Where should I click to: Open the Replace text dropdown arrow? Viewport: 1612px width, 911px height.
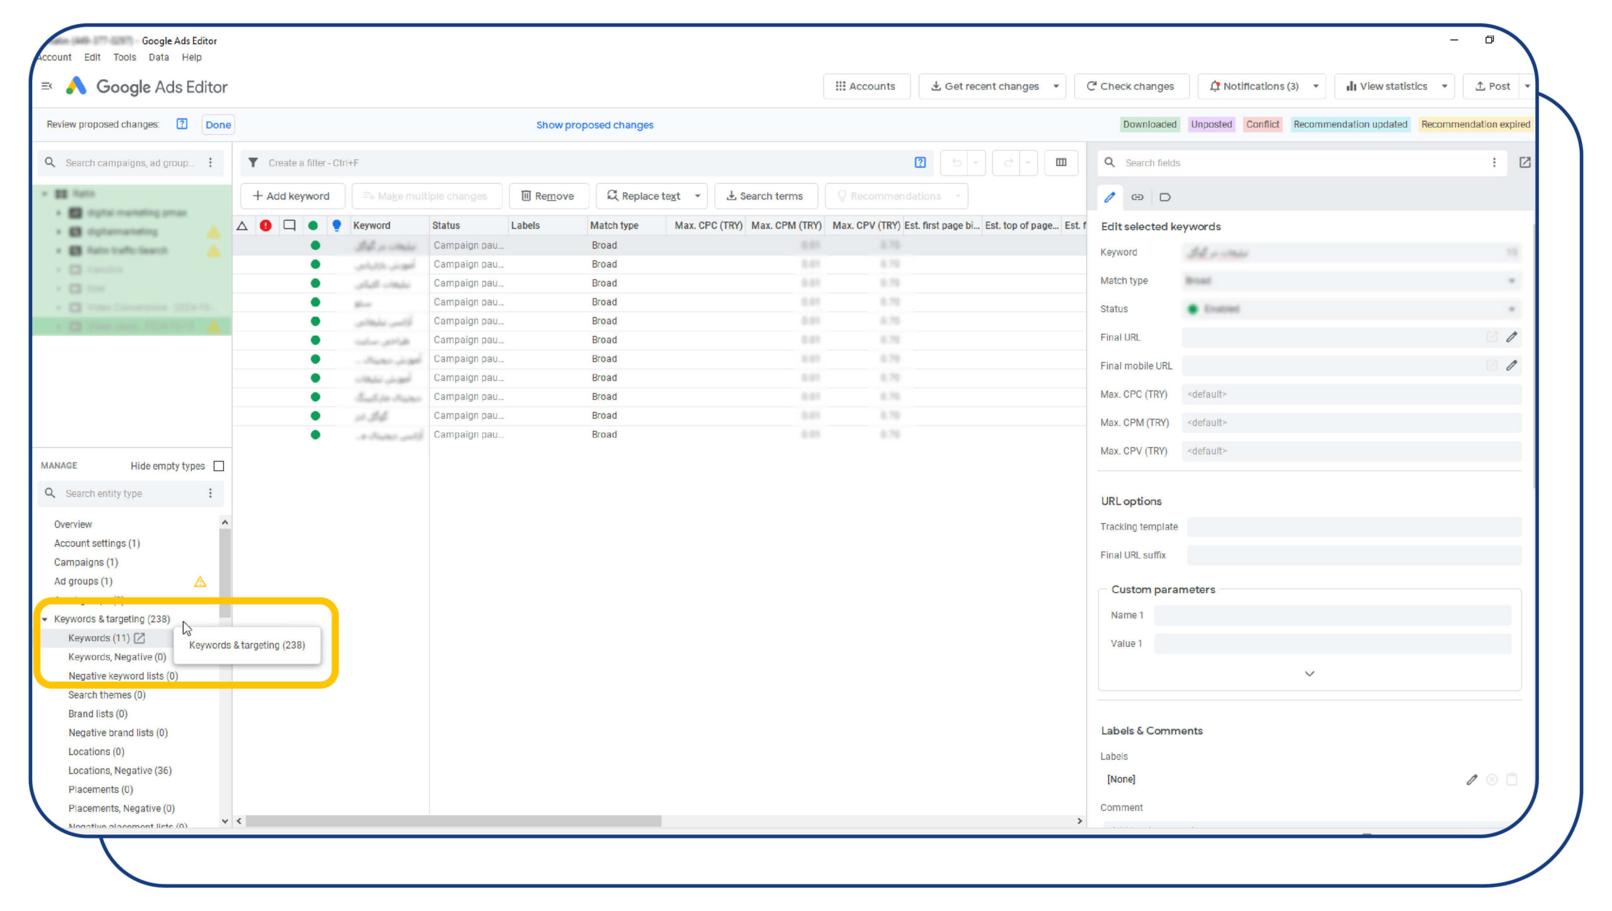697,196
